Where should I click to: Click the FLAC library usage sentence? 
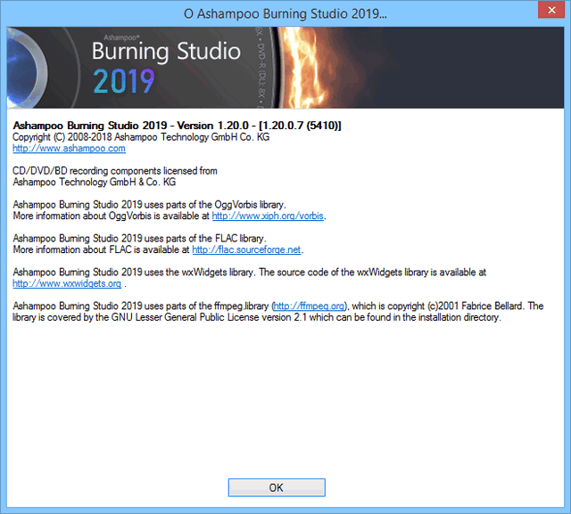[x=138, y=238]
